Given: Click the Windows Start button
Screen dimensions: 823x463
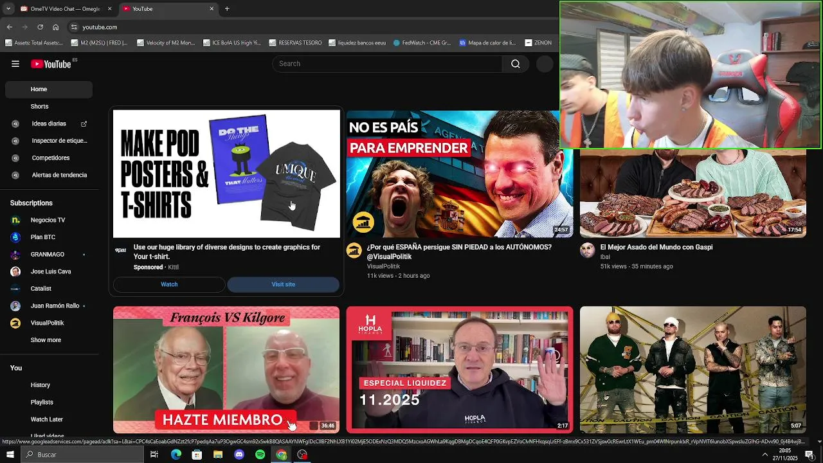Looking at the screenshot, I should pos(10,455).
